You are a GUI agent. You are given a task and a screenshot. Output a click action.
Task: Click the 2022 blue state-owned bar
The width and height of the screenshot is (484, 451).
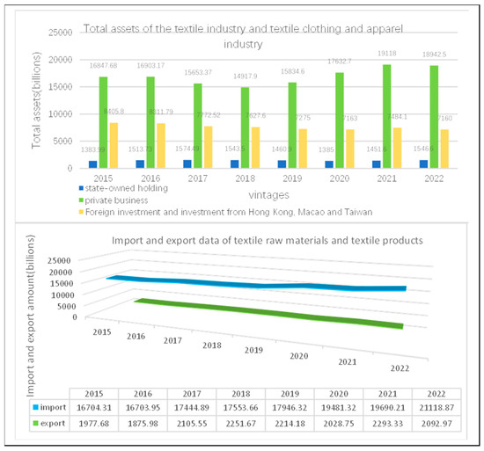(423, 164)
